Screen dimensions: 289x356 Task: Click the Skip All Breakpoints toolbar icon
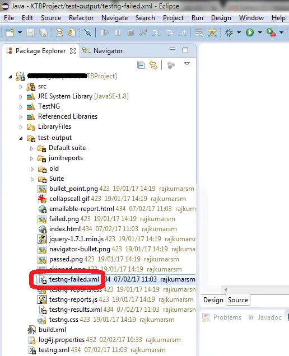pos(87,32)
